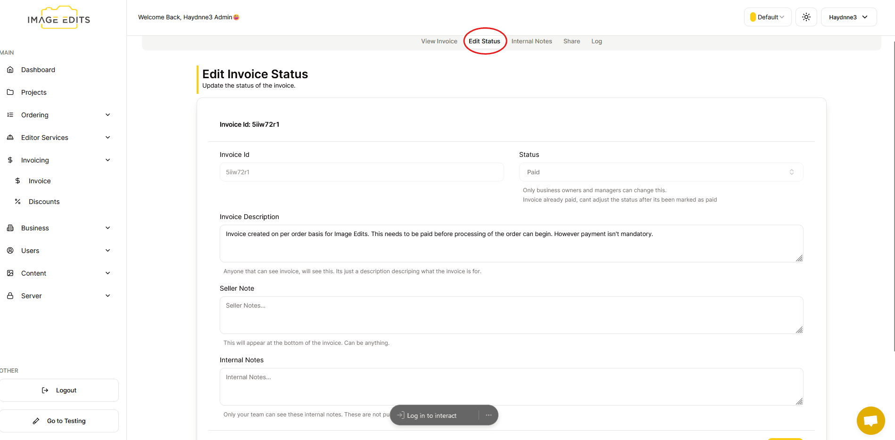Click the Content image icon
The width and height of the screenshot is (895, 440).
click(x=10, y=273)
